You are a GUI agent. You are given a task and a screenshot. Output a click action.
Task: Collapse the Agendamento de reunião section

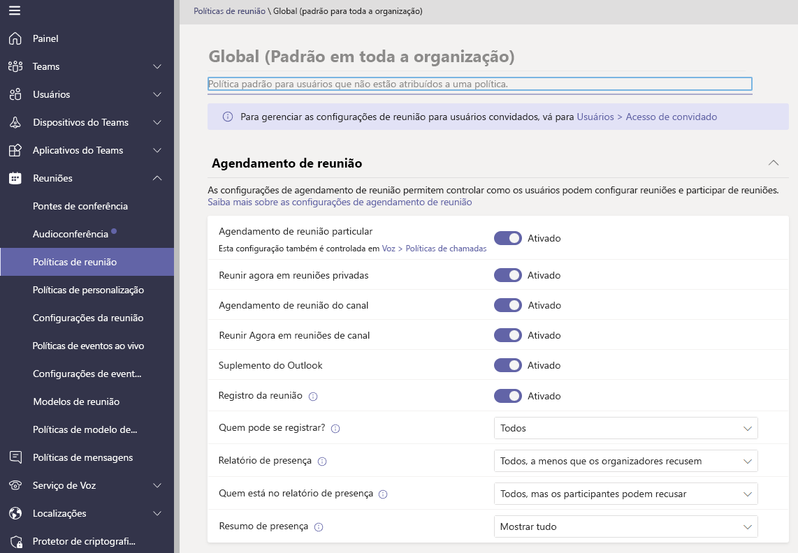point(773,163)
